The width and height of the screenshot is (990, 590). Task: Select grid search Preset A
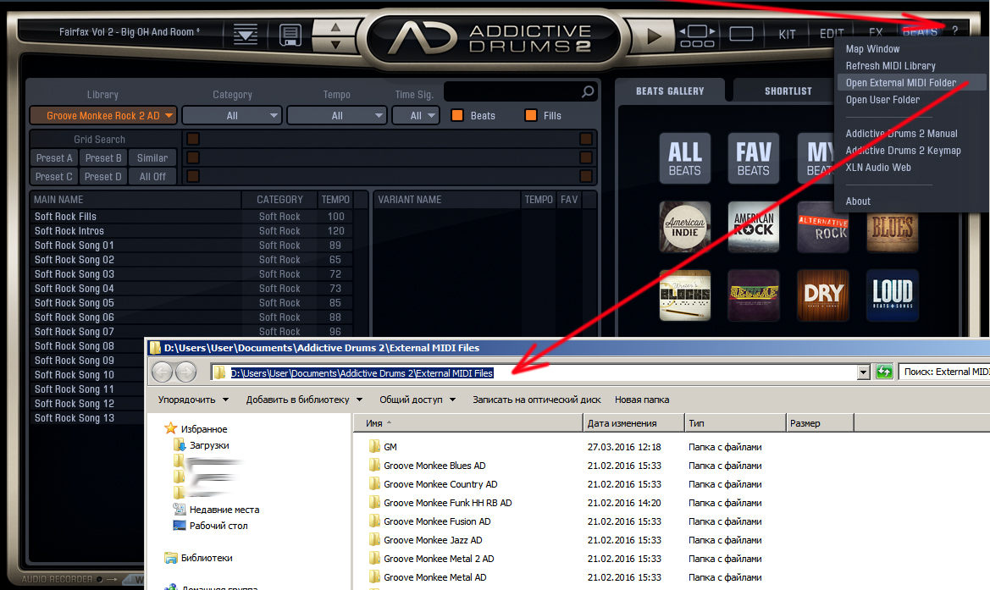[53, 157]
